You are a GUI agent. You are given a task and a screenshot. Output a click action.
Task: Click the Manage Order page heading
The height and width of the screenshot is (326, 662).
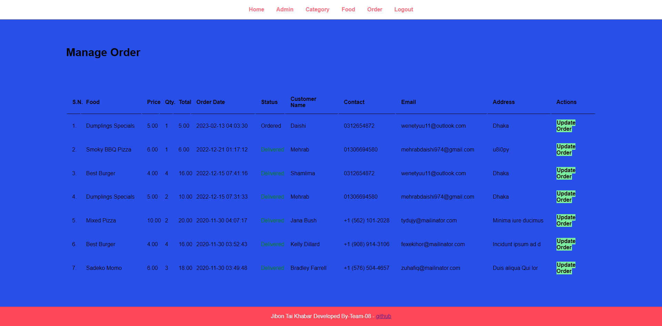click(x=103, y=52)
